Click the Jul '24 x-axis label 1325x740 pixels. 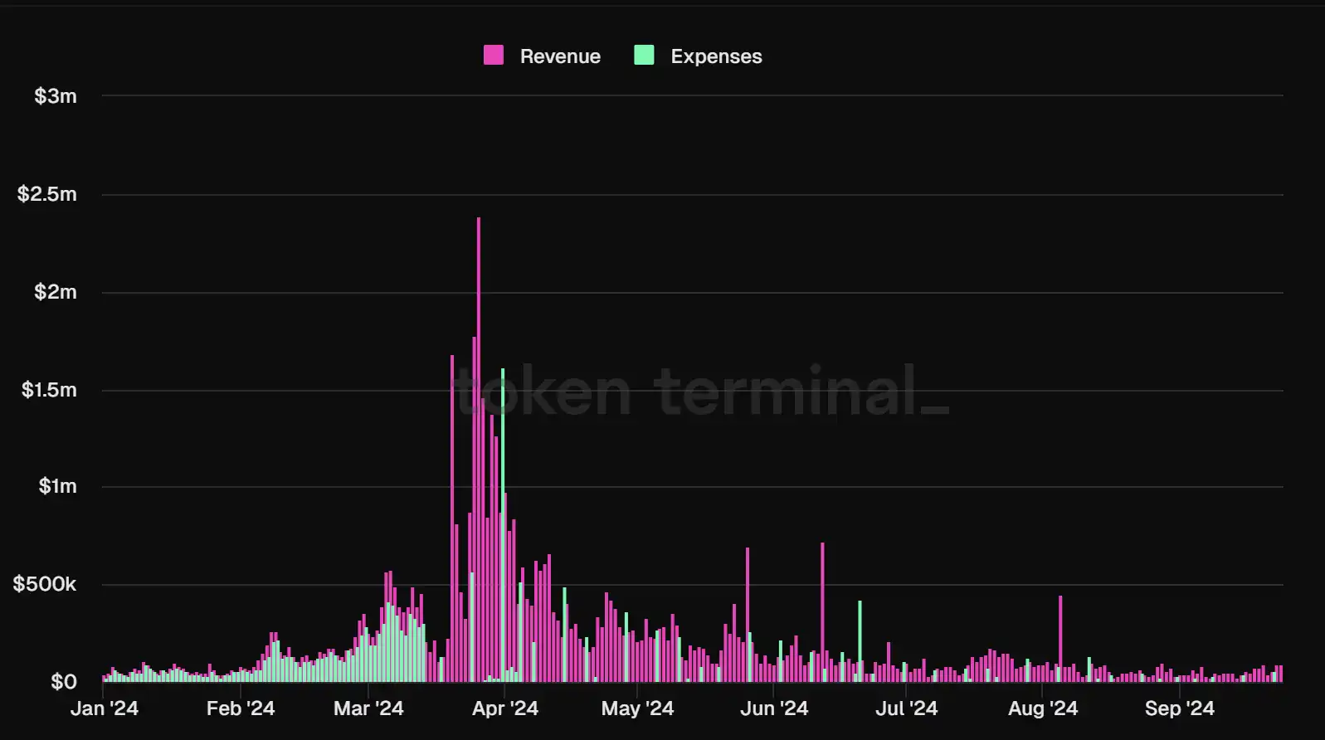click(x=906, y=708)
